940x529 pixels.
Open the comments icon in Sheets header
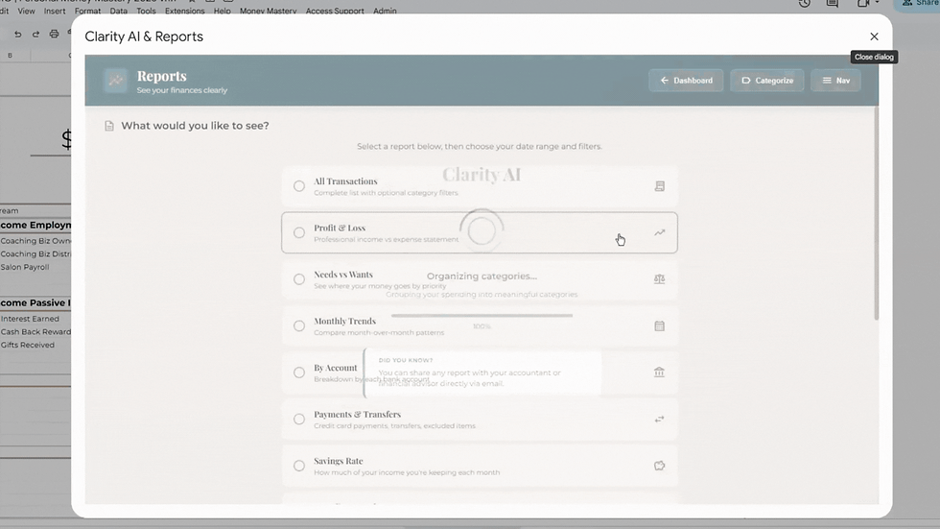(x=833, y=3)
